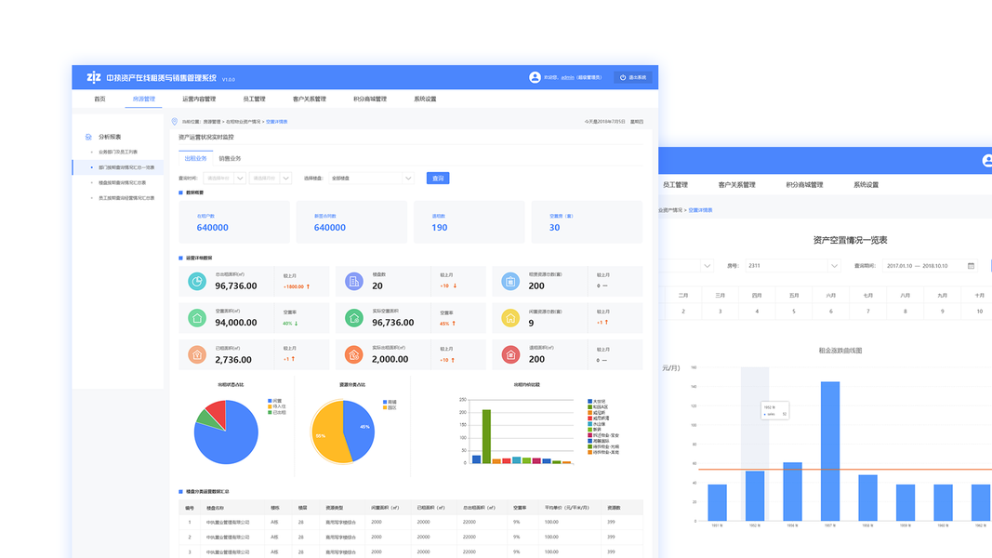
Task: Click the purple building icon beside 20
Action: tap(353, 282)
